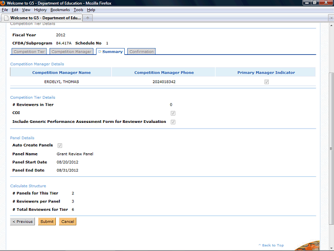334x251 pixels.
Task: Select the Summary tab
Action: (110, 51)
